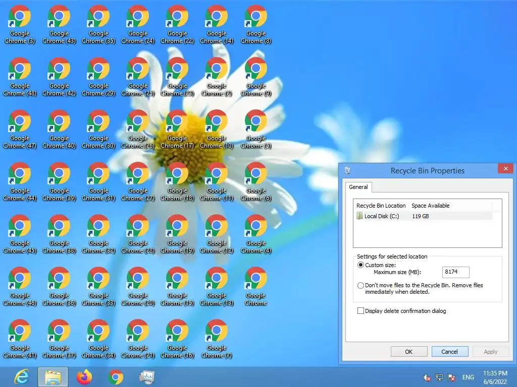Select the Google Chrome (46) desktop shortcut

click(20, 286)
